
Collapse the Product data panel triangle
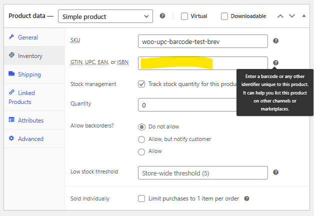click(303, 16)
